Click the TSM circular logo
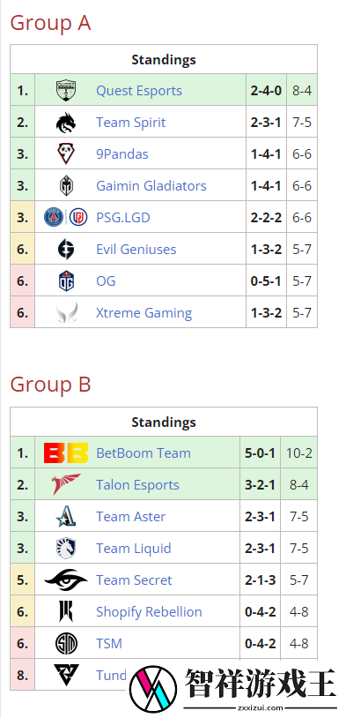Screen dimensions: 346x718 66,644
